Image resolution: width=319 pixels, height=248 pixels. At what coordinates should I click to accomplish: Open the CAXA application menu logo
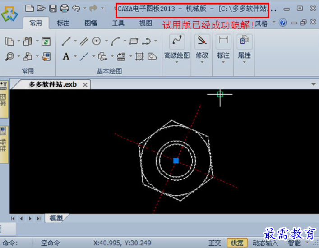click(x=9, y=14)
